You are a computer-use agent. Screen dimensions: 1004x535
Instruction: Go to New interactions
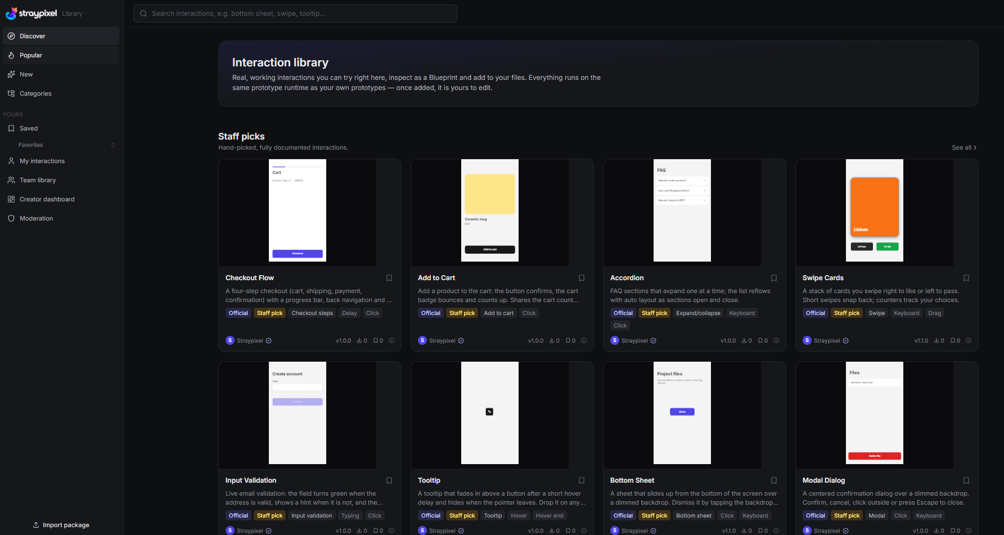(x=61, y=74)
